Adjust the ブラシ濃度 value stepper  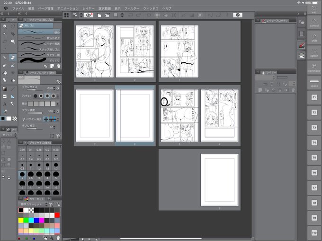[54, 111]
